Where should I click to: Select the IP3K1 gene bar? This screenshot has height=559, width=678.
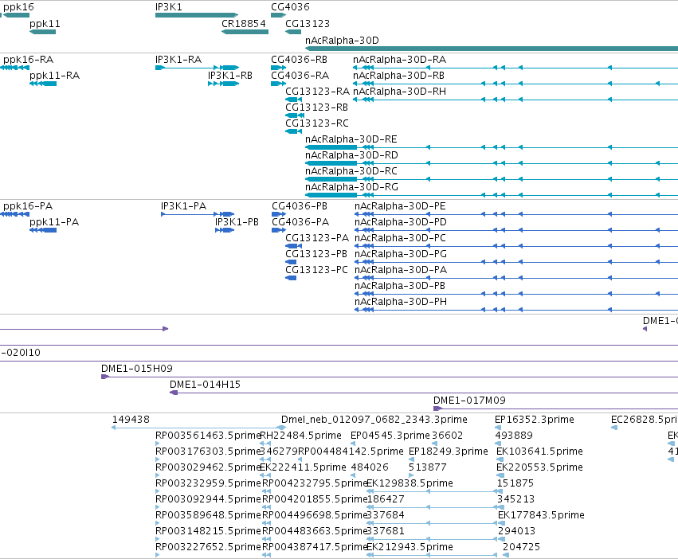(x=197, y=15)
